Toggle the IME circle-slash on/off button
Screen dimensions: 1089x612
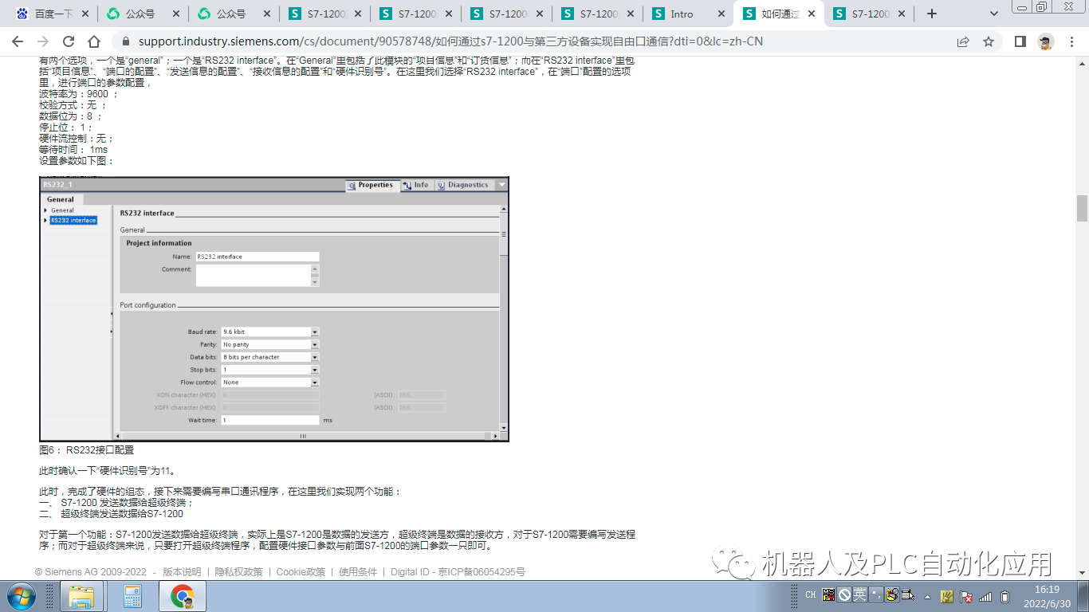[844, 594]
